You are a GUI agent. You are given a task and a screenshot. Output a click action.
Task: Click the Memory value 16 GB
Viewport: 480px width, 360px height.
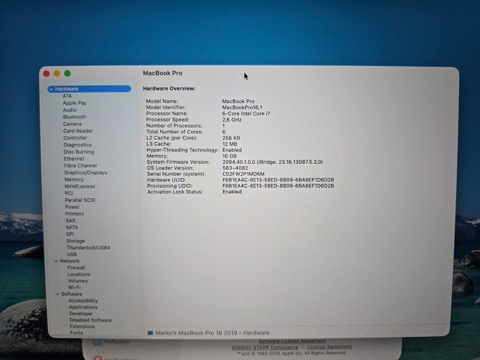(x=229, y=156)
